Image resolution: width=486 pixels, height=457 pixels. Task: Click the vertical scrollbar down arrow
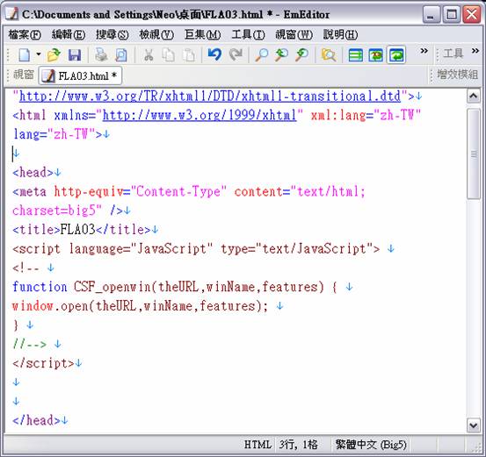474,425
